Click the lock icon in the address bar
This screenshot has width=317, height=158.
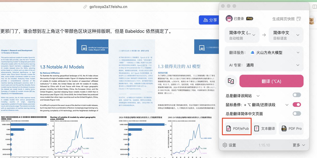85,7
